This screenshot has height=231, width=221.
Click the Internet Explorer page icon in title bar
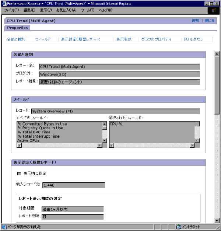tap(4, 4)
